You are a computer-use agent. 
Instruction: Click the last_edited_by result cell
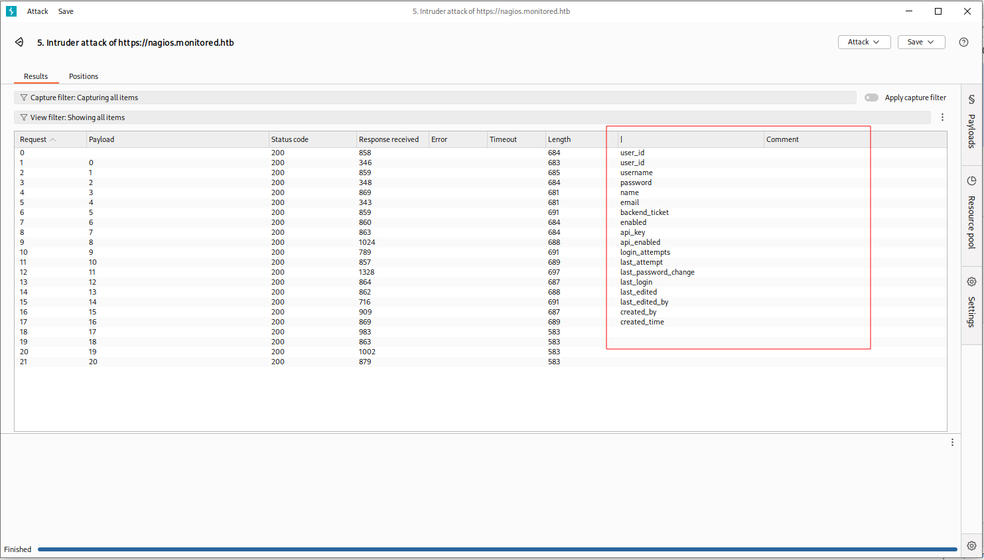pyautogui.click(x=644, y=302)
